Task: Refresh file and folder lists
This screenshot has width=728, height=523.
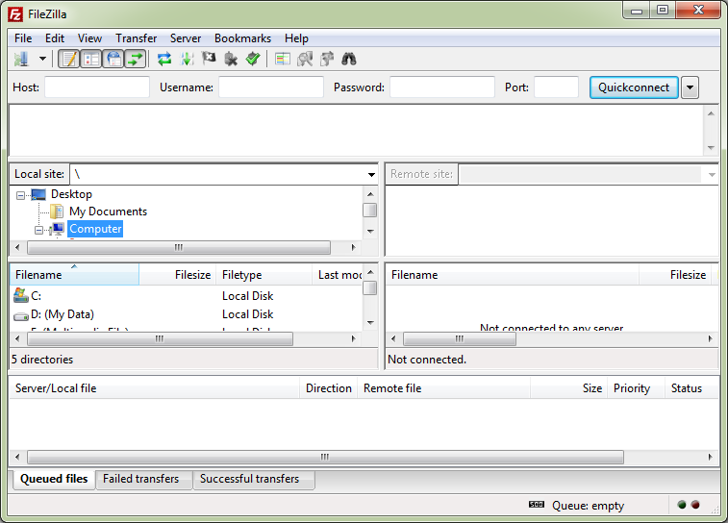Action: click(164, 59)
